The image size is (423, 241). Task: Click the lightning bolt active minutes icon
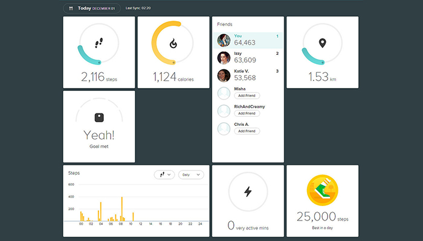point(248,192)
